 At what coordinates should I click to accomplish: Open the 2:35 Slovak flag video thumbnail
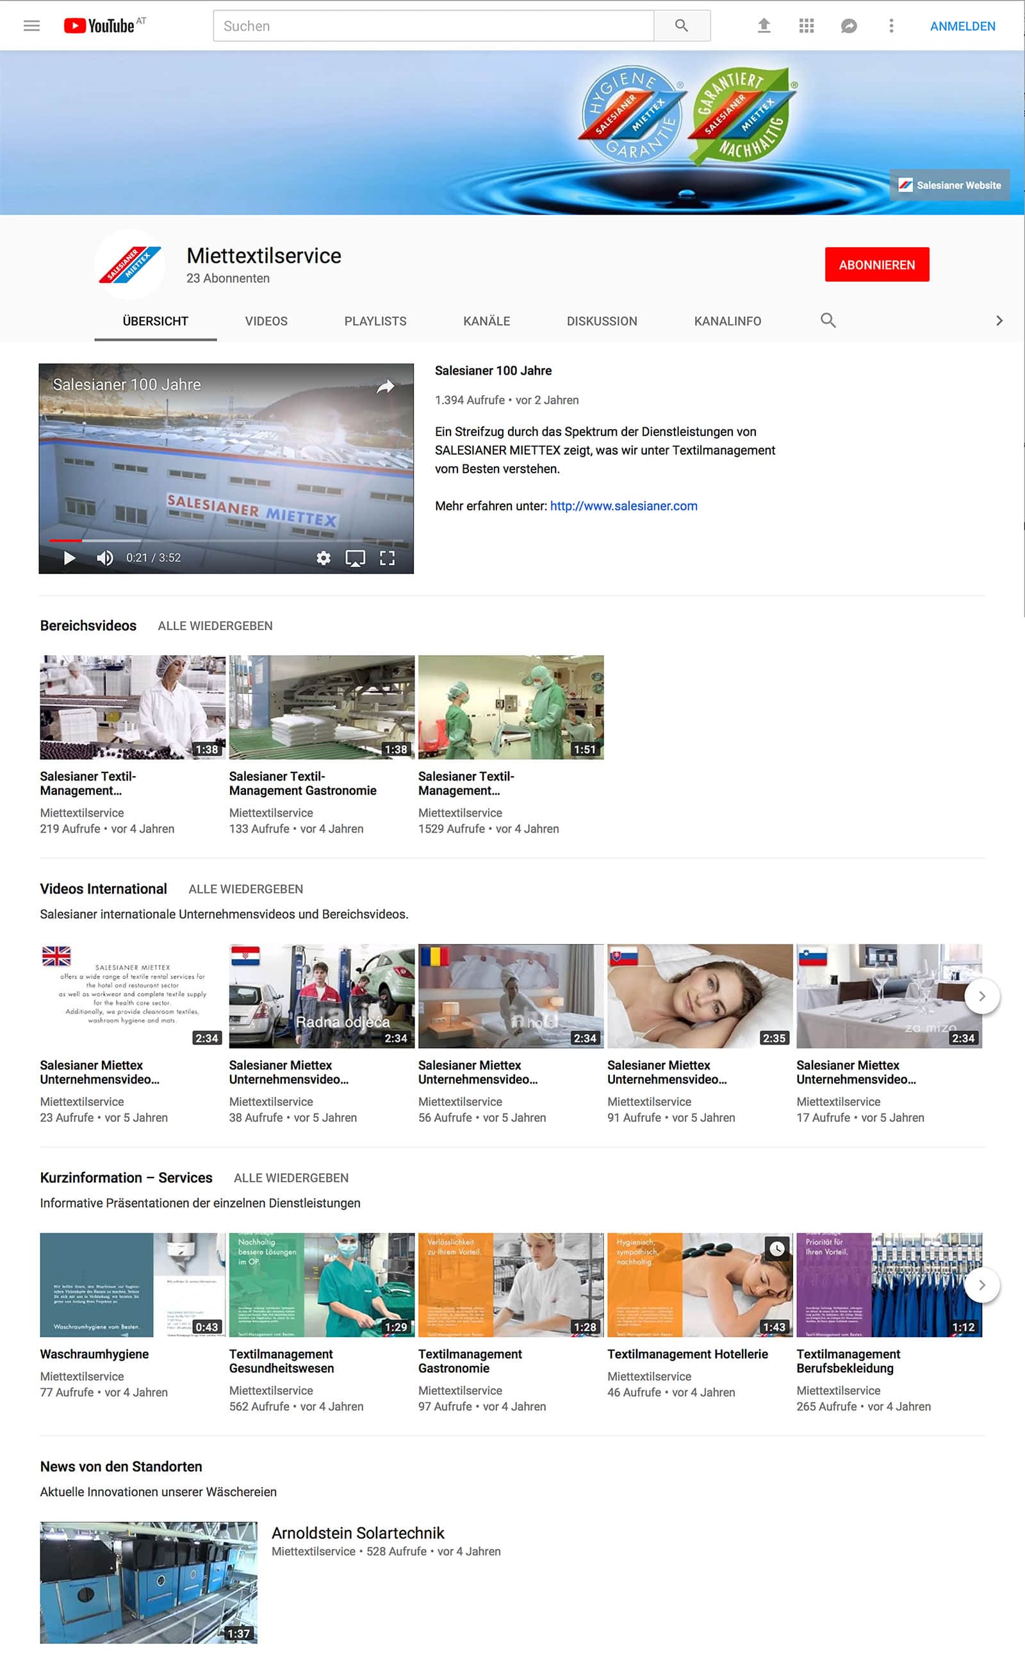700,995
